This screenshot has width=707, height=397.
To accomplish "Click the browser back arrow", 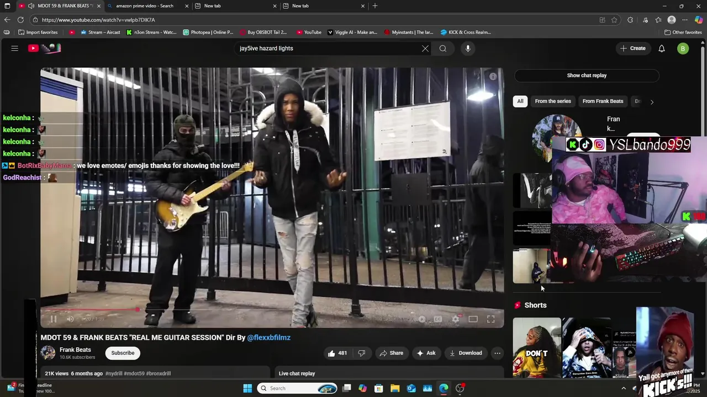I will (7, 20).
